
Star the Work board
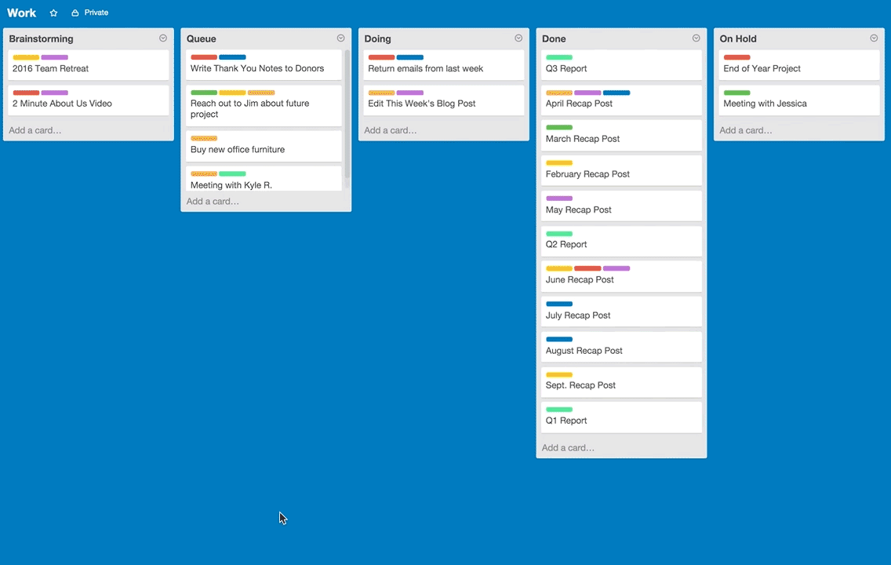coord(53,13)
